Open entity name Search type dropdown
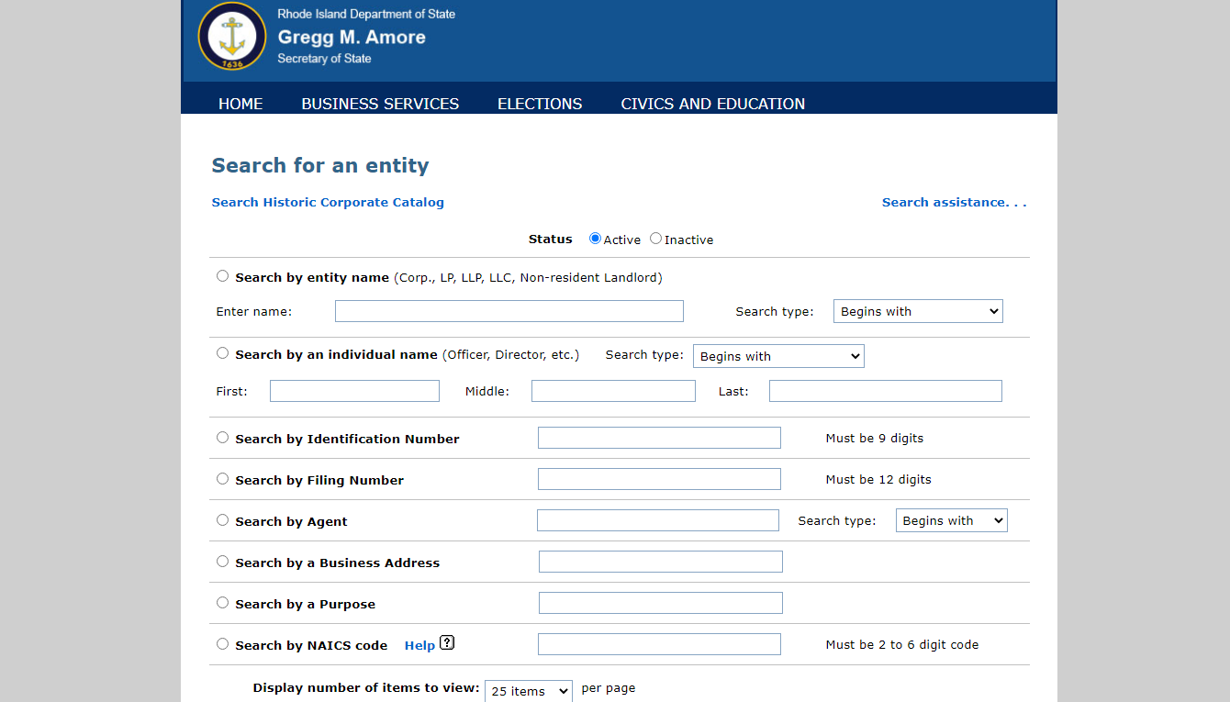 (918, 311)
